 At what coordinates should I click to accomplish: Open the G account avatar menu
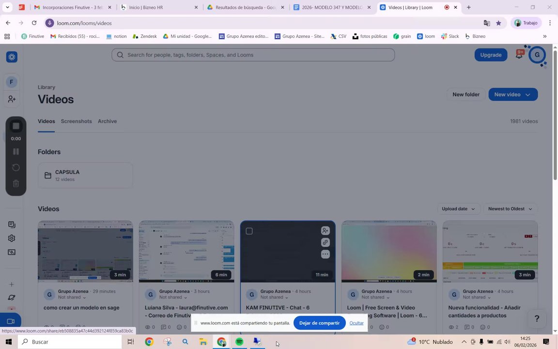pyautogui.click(x=537, y=55)
